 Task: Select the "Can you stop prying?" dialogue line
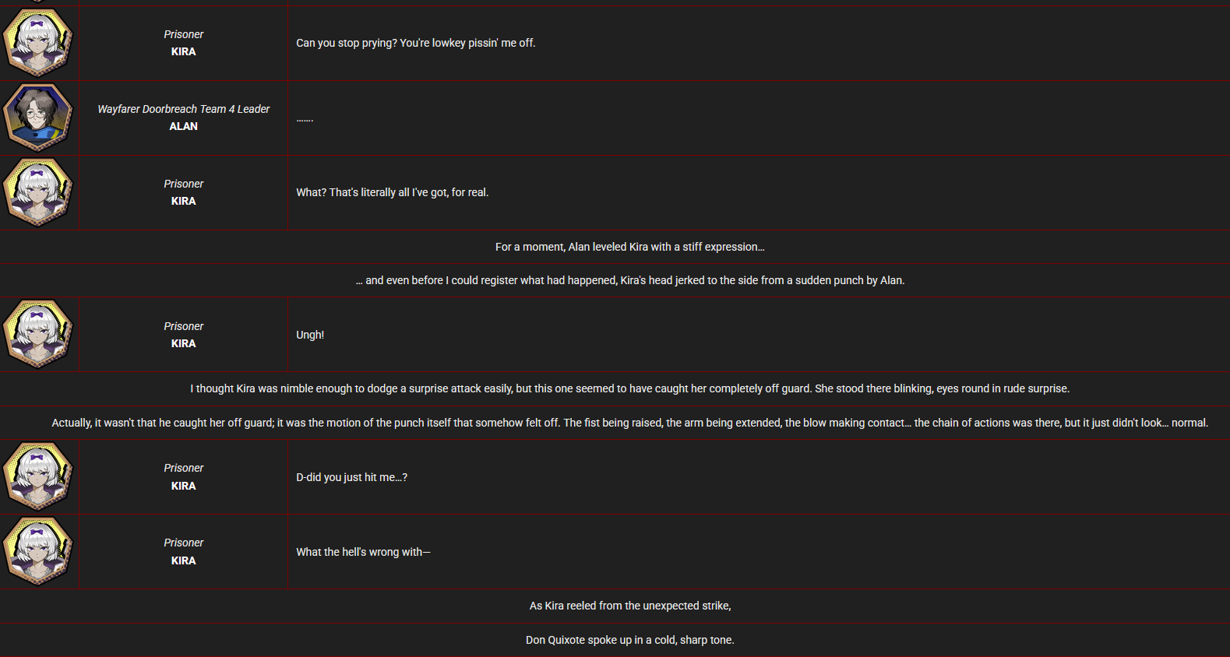415,43
